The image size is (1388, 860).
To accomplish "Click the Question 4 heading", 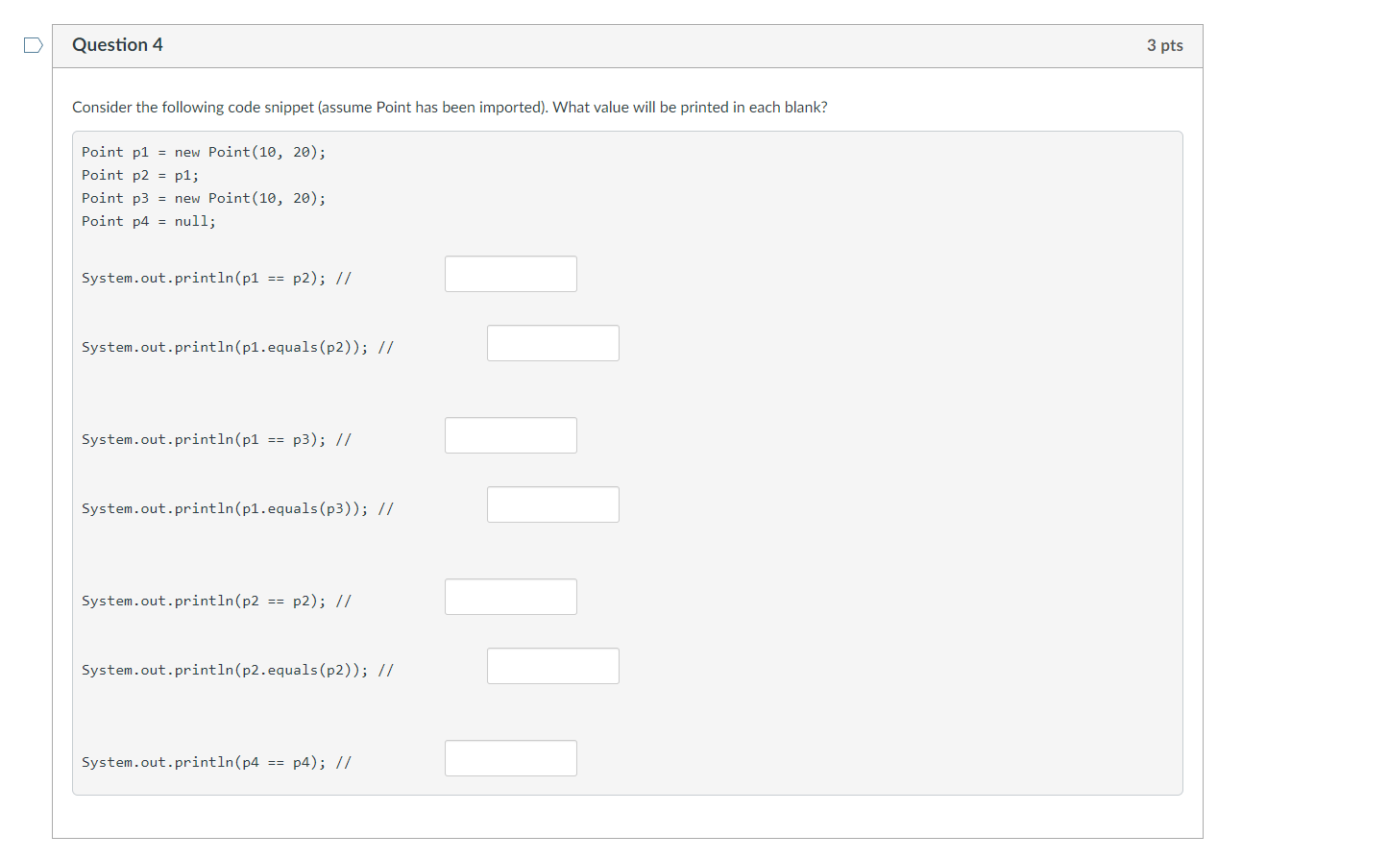I will 117,45.
